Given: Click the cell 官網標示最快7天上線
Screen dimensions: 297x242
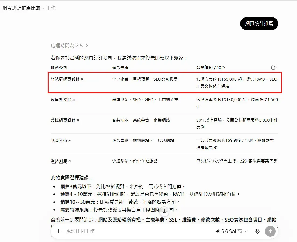Looking at the screenshot, I should (x=237, y=161).
